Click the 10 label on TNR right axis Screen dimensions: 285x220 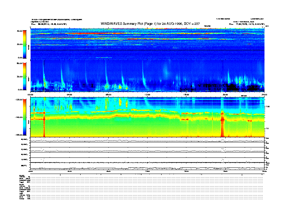pyautogui.click(x=268, y=129)
